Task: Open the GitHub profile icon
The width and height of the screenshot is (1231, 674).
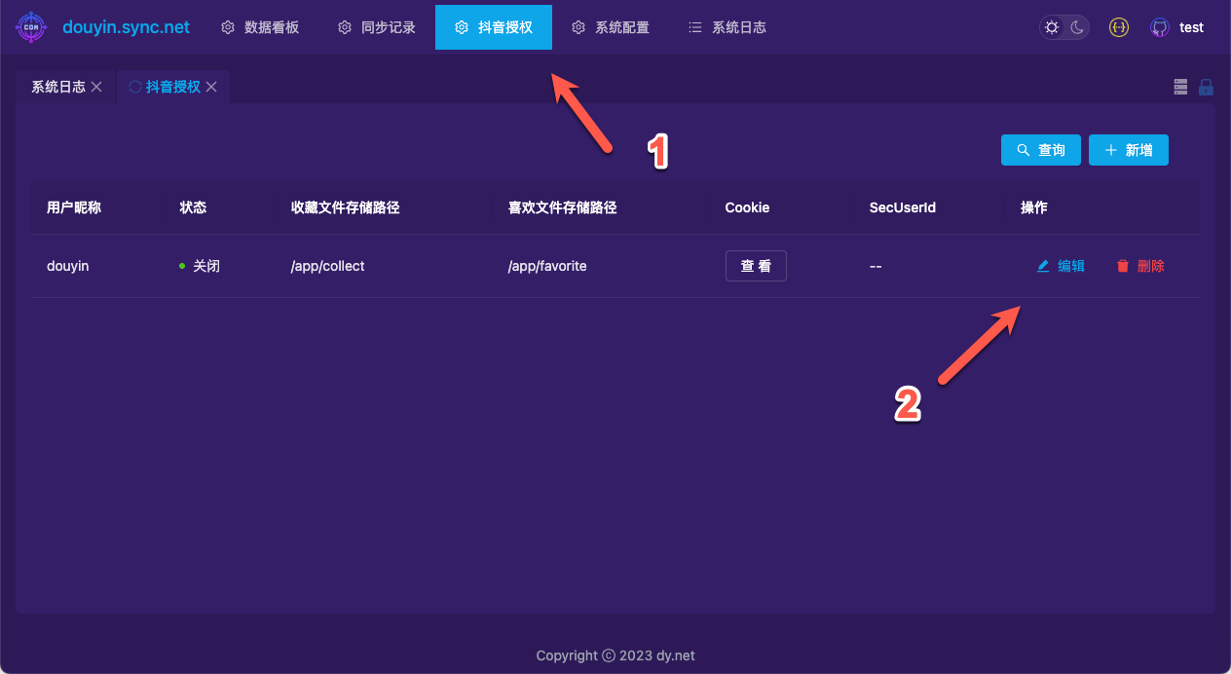Action: (1159, 27)
